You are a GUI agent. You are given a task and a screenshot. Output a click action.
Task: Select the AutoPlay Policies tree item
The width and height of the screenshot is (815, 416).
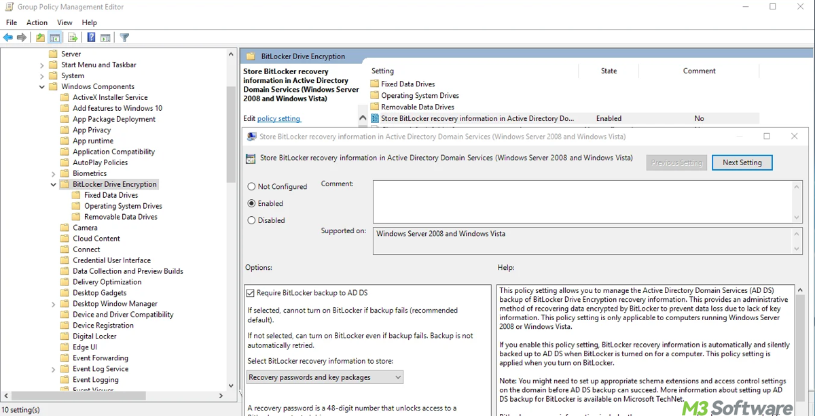100,162
